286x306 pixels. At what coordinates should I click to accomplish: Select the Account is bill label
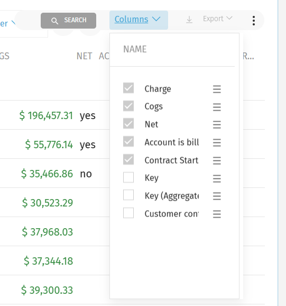click(172, 142)
